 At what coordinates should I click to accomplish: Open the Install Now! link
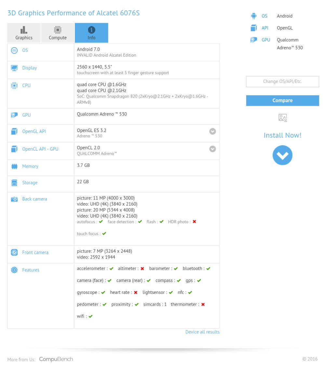point(282,135)
